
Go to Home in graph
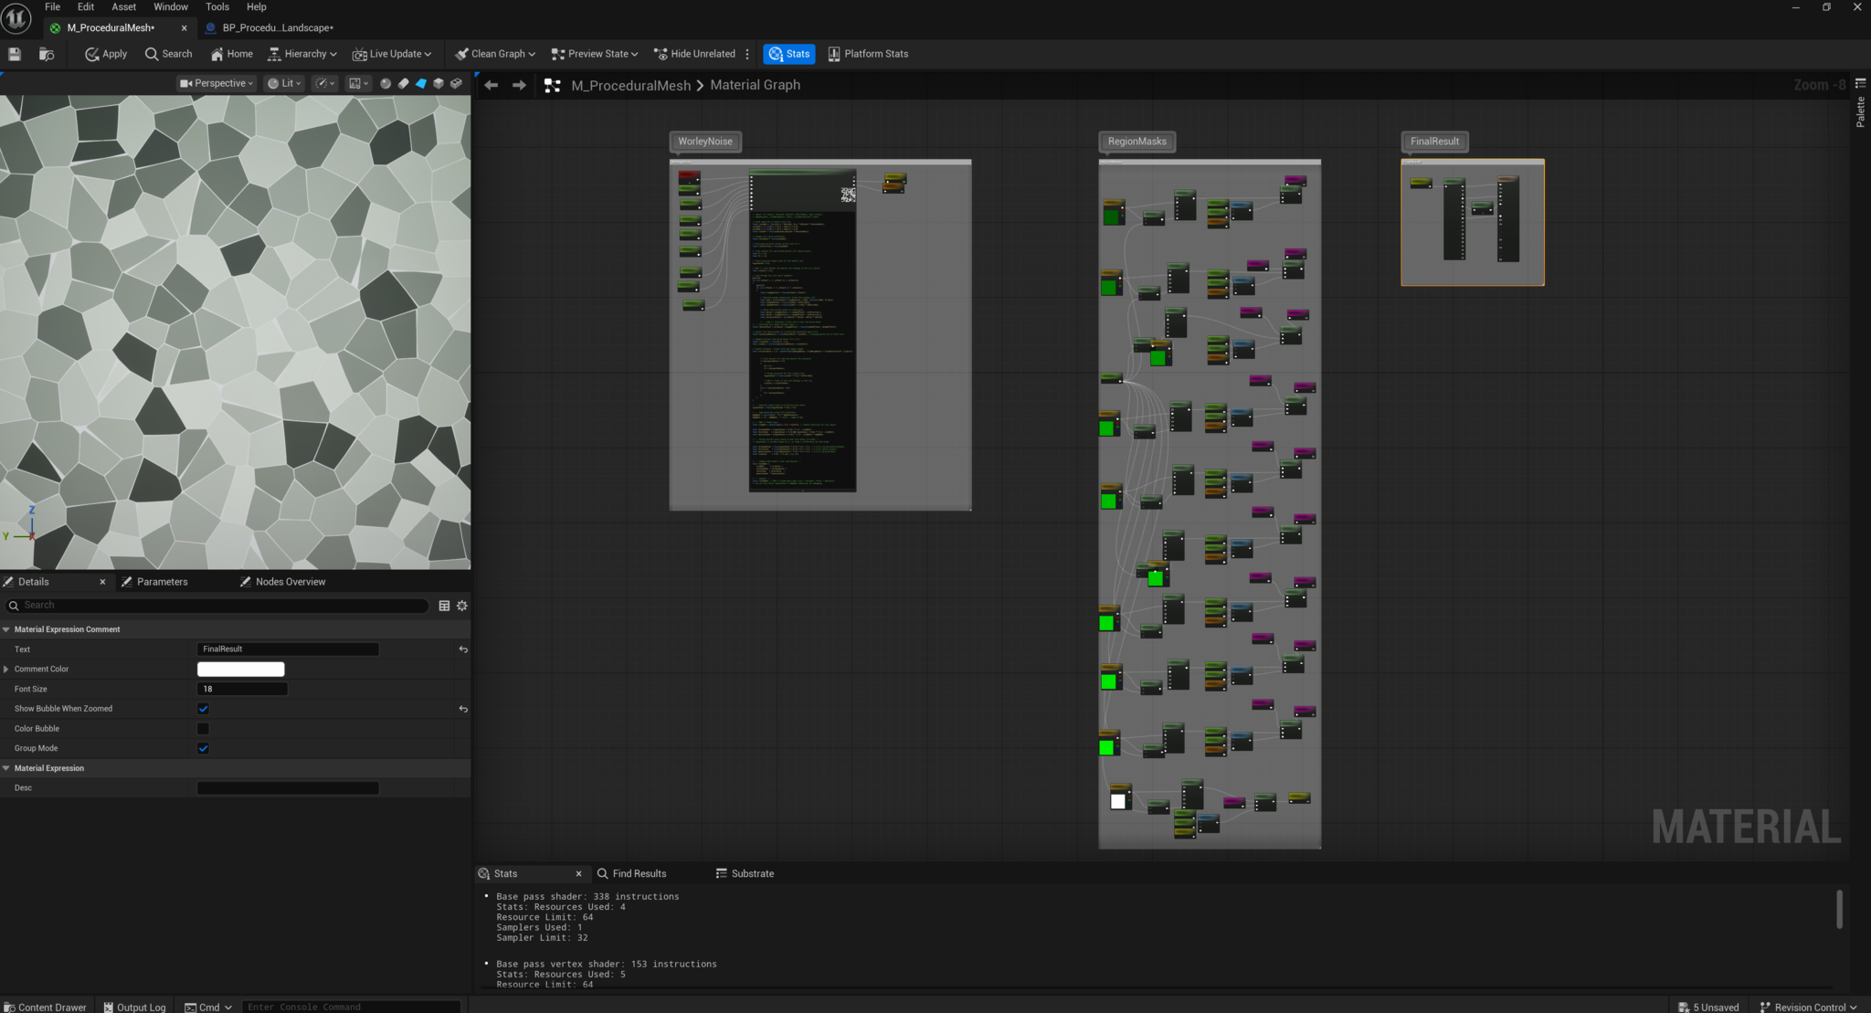click(x=231, y=54)
